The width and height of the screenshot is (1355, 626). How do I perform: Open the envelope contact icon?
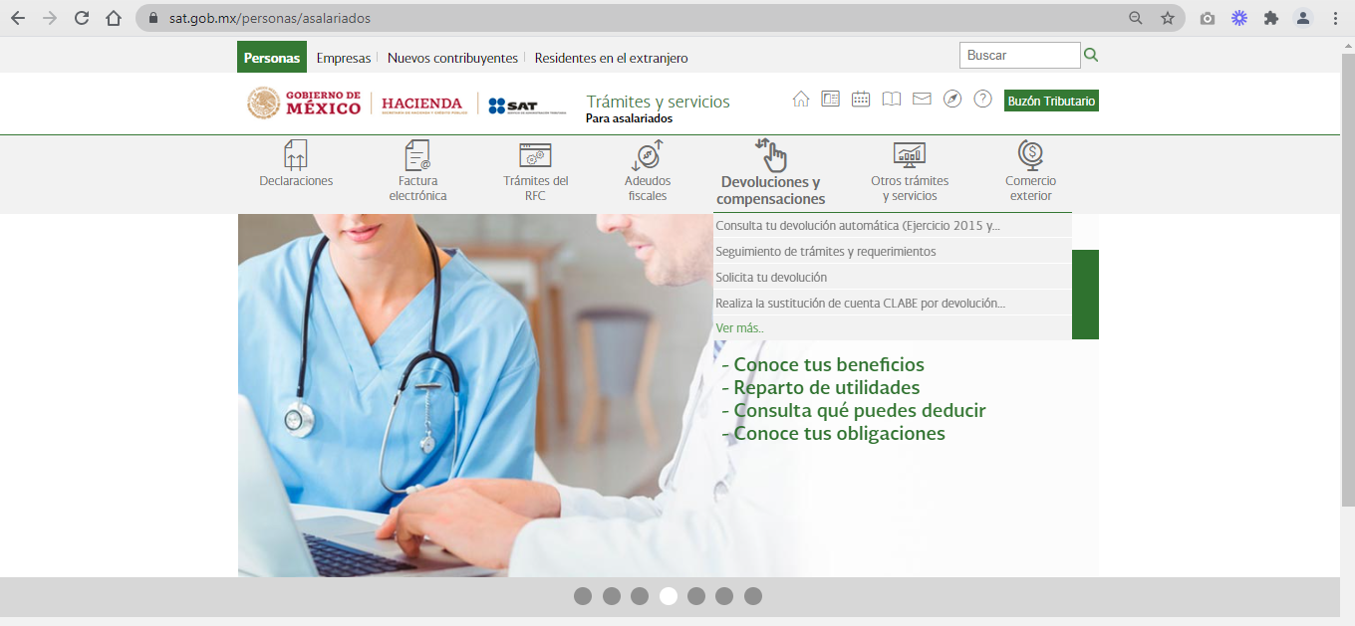point(922,99)
